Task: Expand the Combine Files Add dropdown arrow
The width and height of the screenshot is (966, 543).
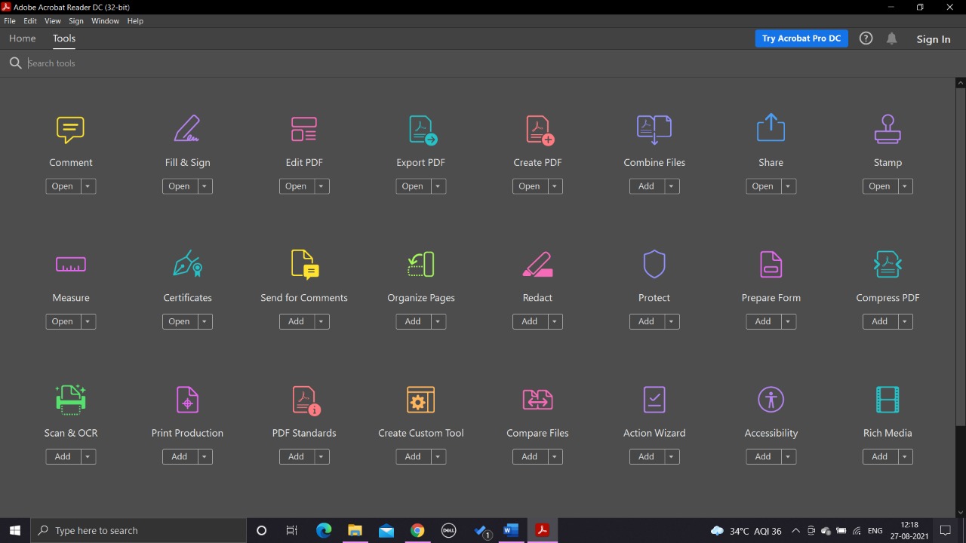Action: point(672,186)
